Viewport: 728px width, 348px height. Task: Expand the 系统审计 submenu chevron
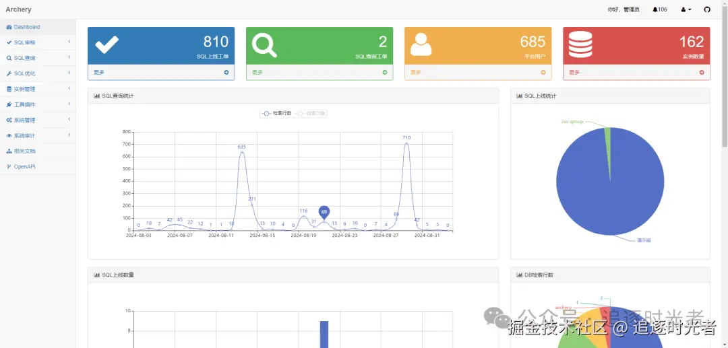point(69,135)
